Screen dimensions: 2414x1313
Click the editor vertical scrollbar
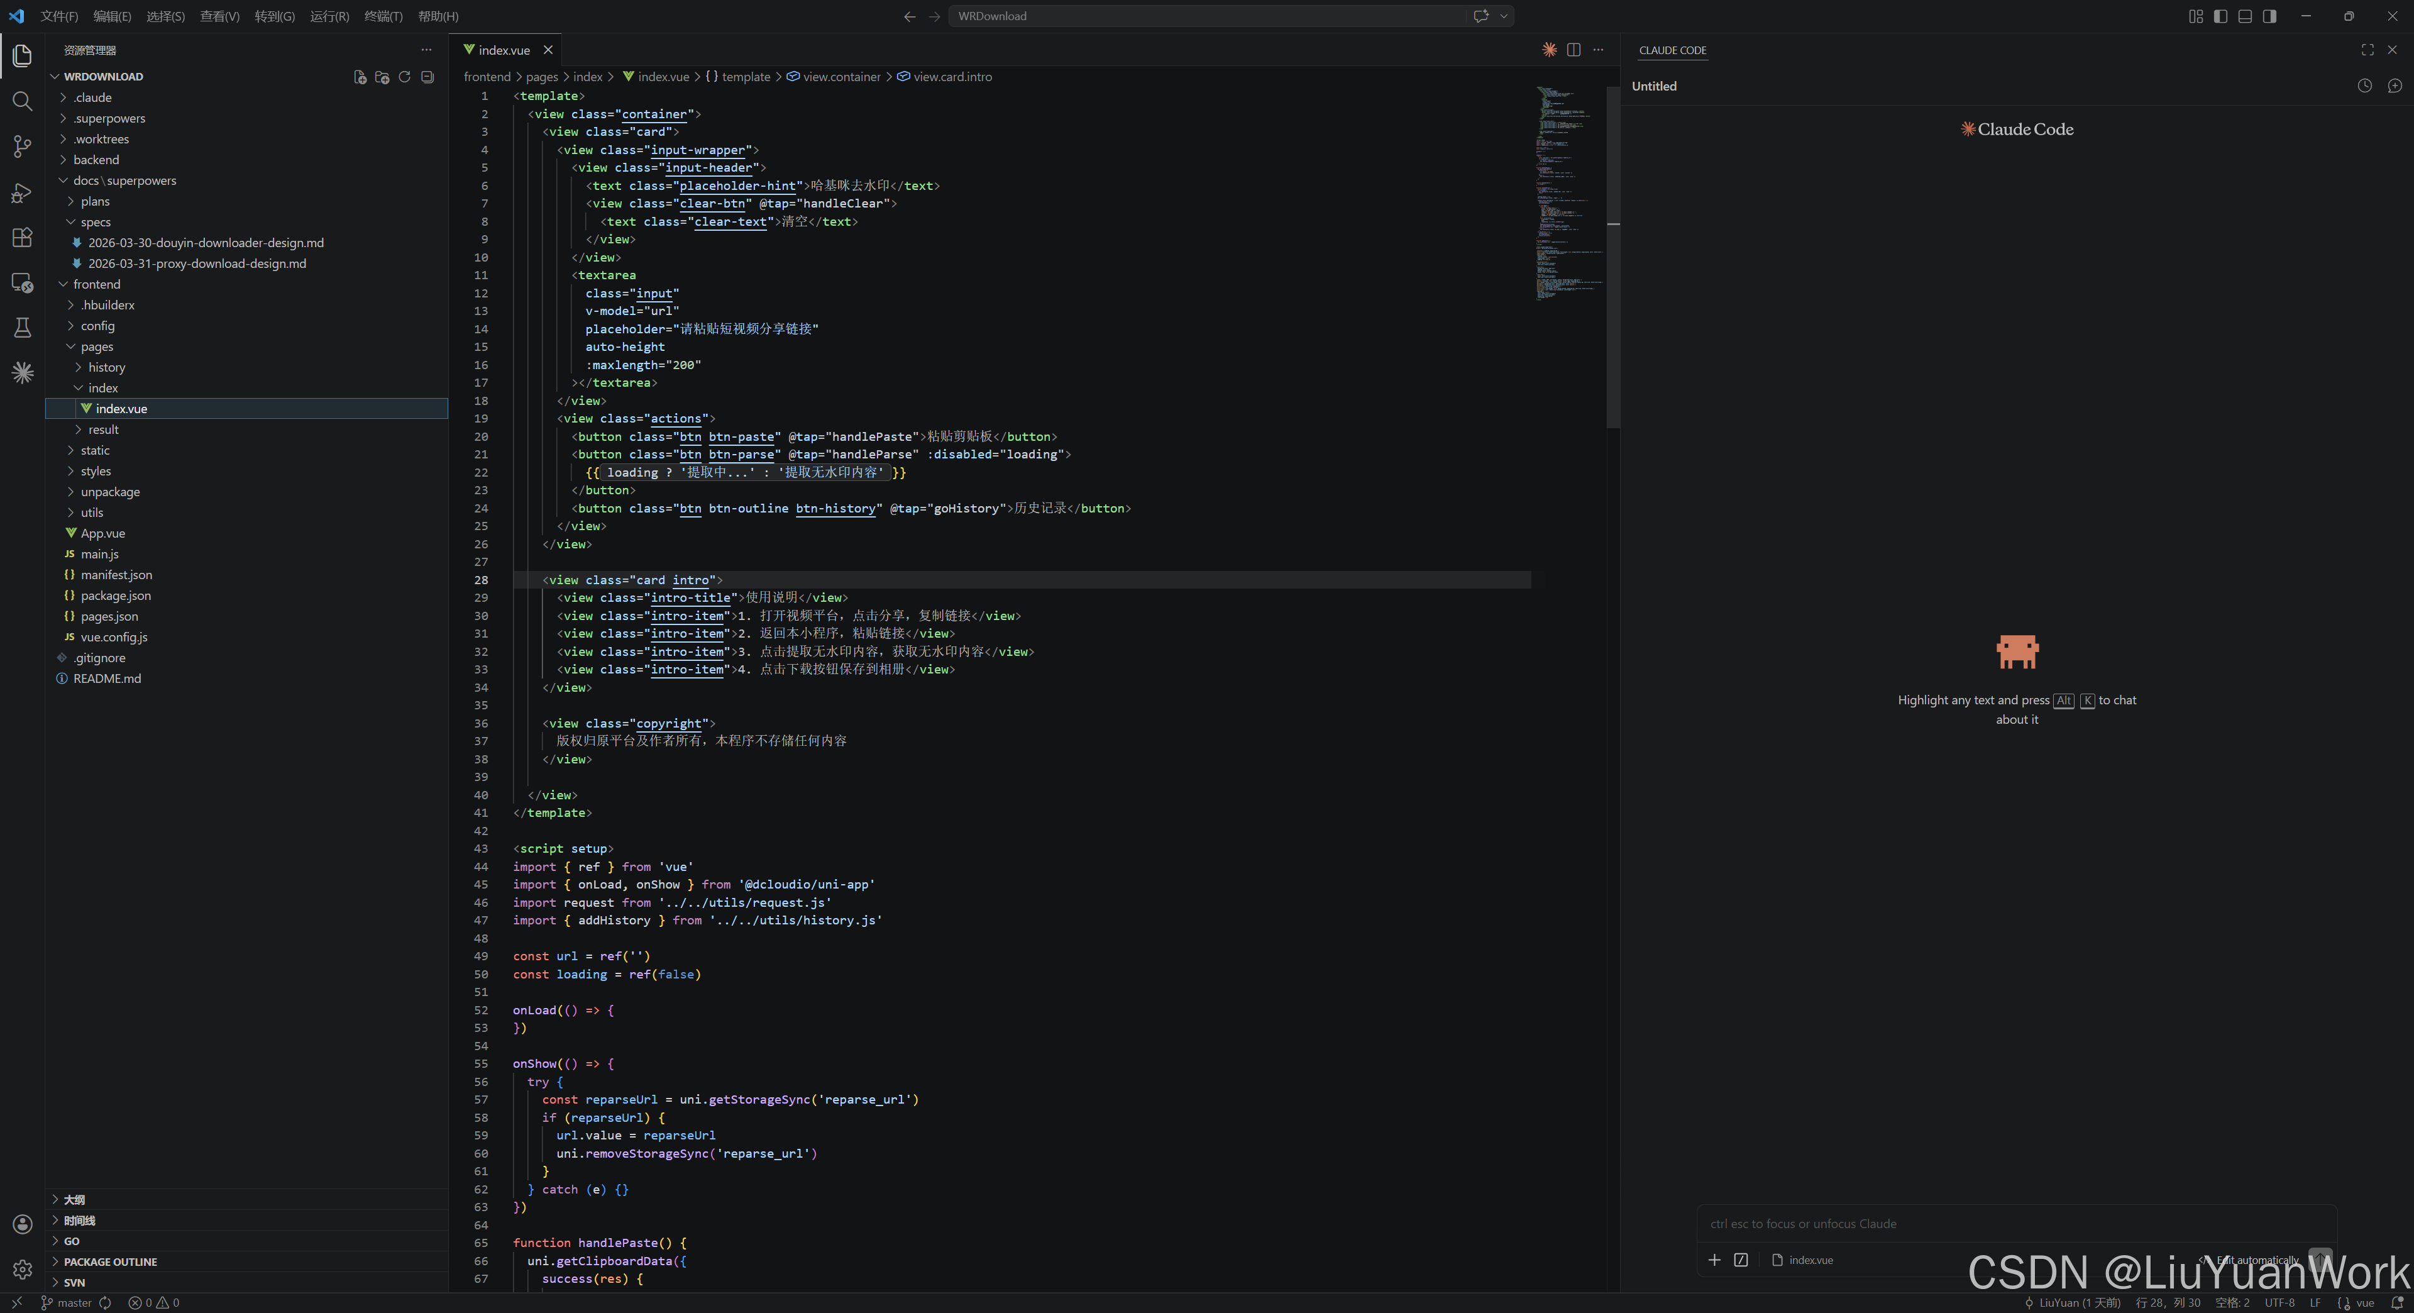(1612, 258)
